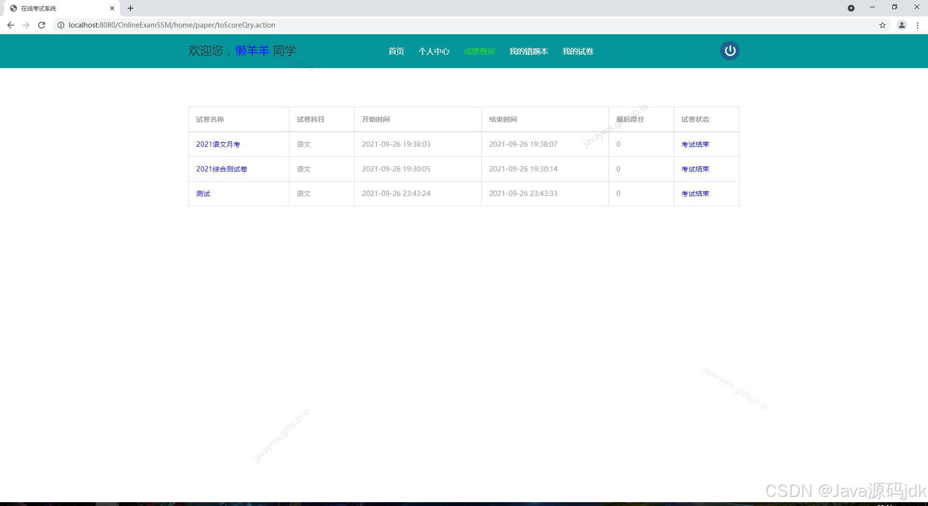Open the 2021综合测试卷 paper link
This screenshot has width=928, height=506.
[221, 169]
